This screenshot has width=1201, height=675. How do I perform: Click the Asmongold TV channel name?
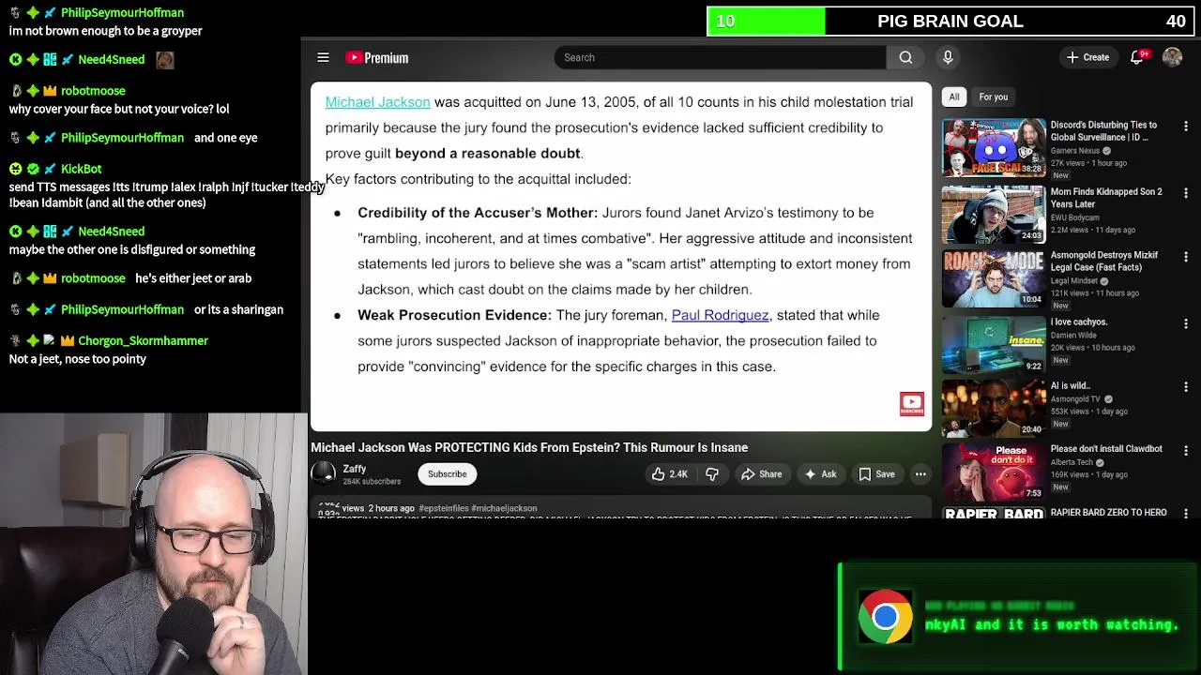point(1075,398)
